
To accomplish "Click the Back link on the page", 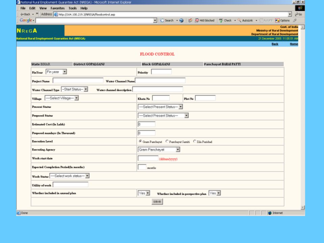I will pos(275,44).
